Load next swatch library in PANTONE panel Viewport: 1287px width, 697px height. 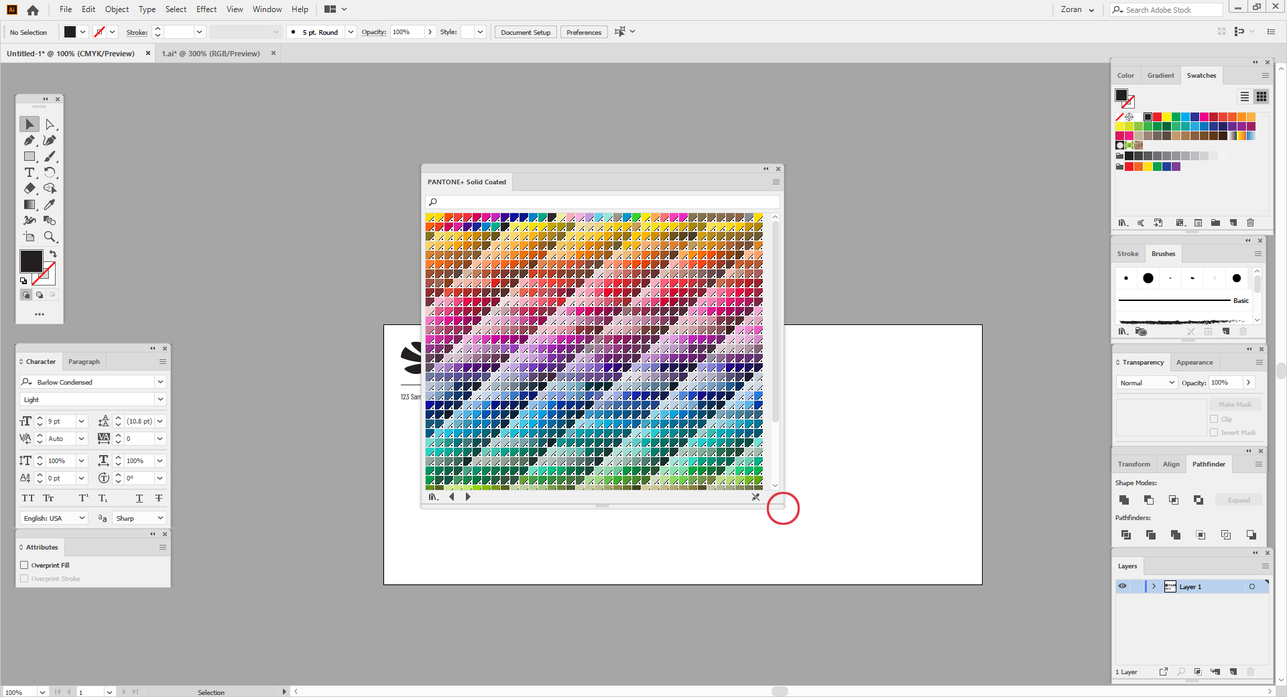point(468,497)
